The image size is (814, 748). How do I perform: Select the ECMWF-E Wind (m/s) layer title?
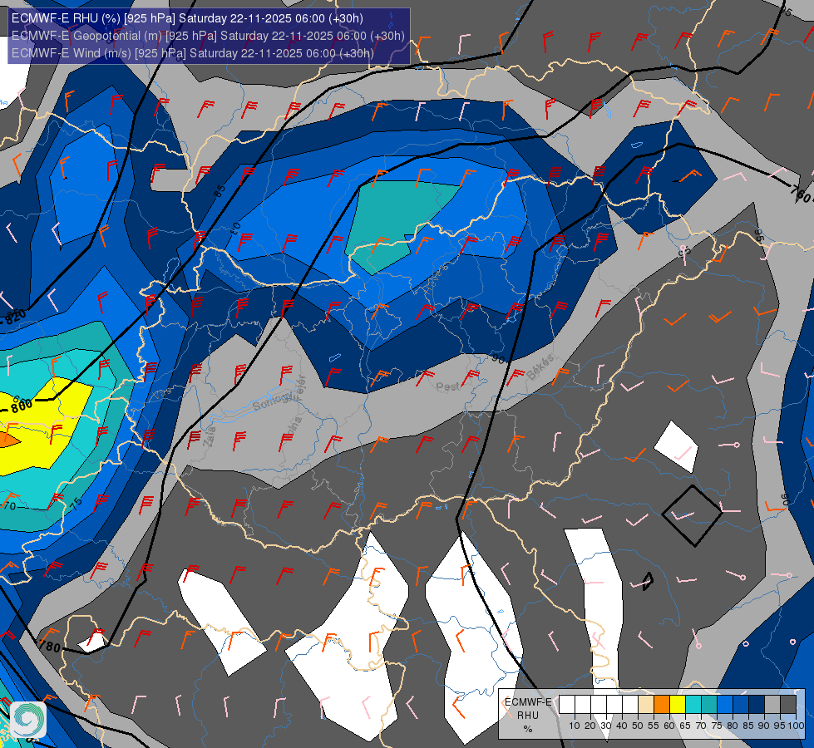[193, 53]
